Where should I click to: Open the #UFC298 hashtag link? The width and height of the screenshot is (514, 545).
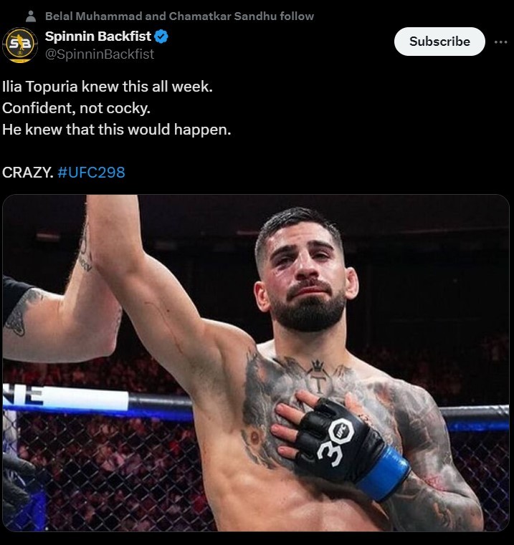click(91, 173)
